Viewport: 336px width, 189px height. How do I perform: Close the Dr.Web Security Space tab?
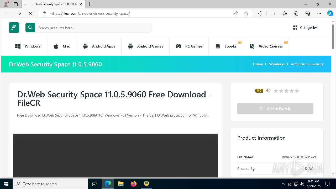(x=81, y=4)
